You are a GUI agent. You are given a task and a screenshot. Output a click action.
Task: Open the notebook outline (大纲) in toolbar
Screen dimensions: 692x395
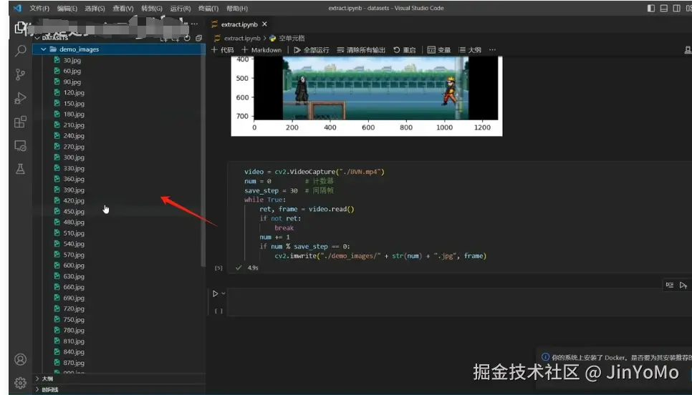coord(470,50)
